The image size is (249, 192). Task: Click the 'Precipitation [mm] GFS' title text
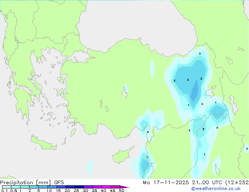coord(32,183)
